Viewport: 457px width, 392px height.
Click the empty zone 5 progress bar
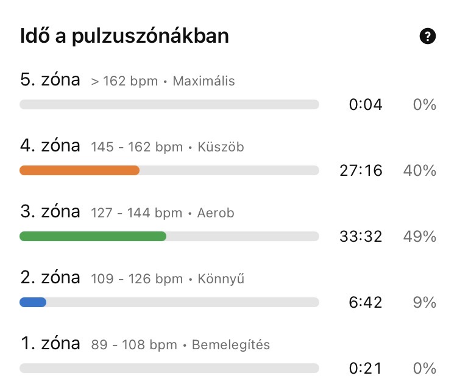point(169,104)
